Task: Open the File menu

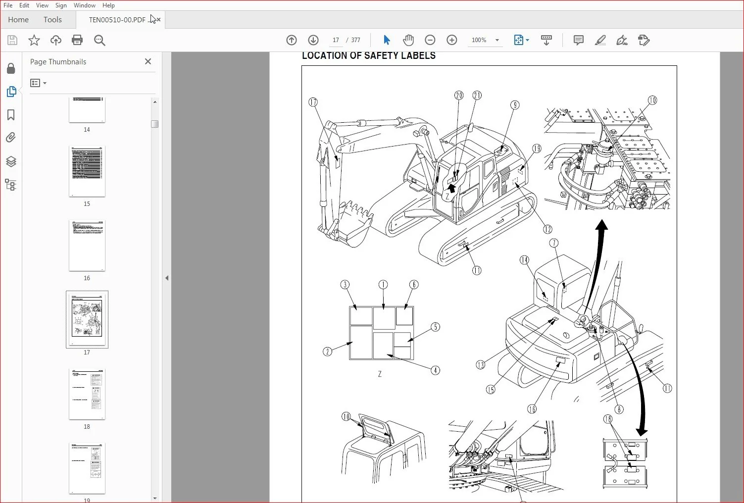Action: click(x=8, y=5)
